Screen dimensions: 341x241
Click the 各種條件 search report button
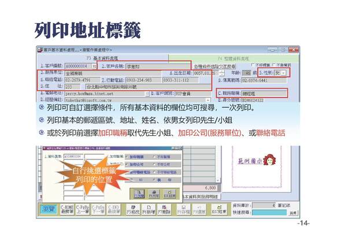[x=214, y=66]
